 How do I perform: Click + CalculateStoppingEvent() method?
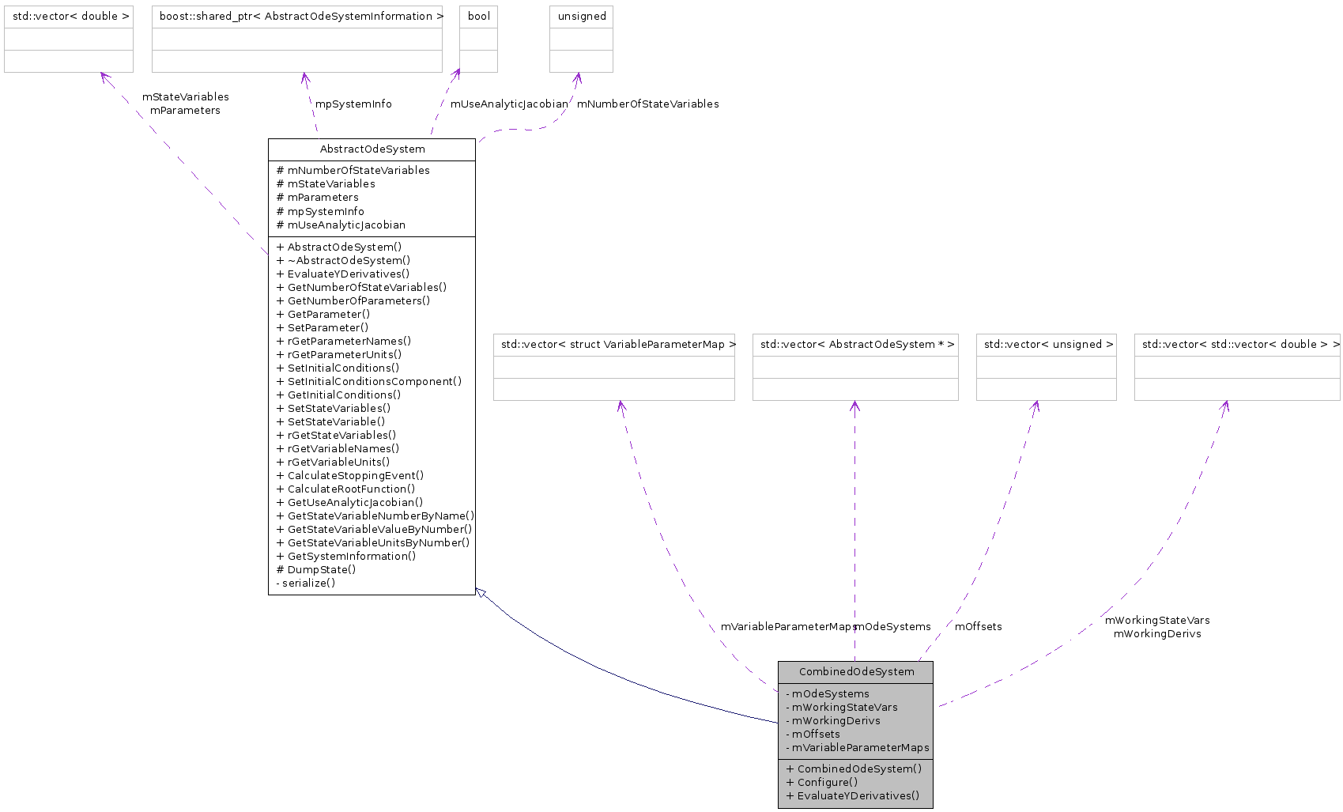click(350, 476)
